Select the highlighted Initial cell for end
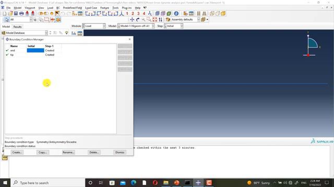The height and width of the screenshot is (187, 334). pyautogui.click(x=35, y=50)
